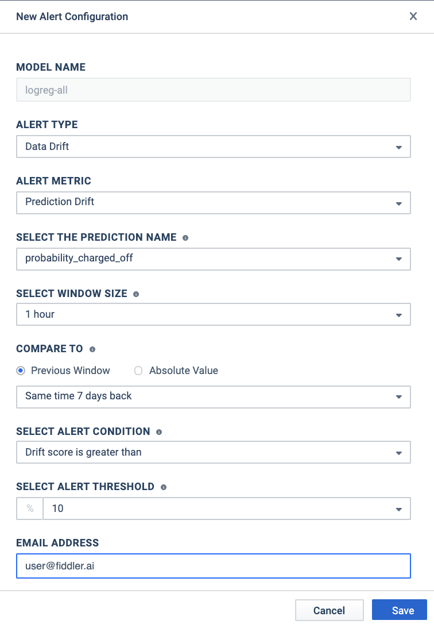
Task: Open the Same time 7 days back dropdown
Action: point(213,397)
